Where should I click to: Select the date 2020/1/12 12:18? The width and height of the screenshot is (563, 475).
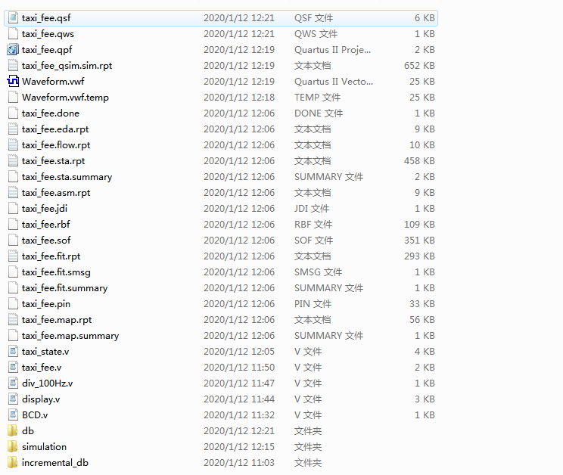click(239, 98)
